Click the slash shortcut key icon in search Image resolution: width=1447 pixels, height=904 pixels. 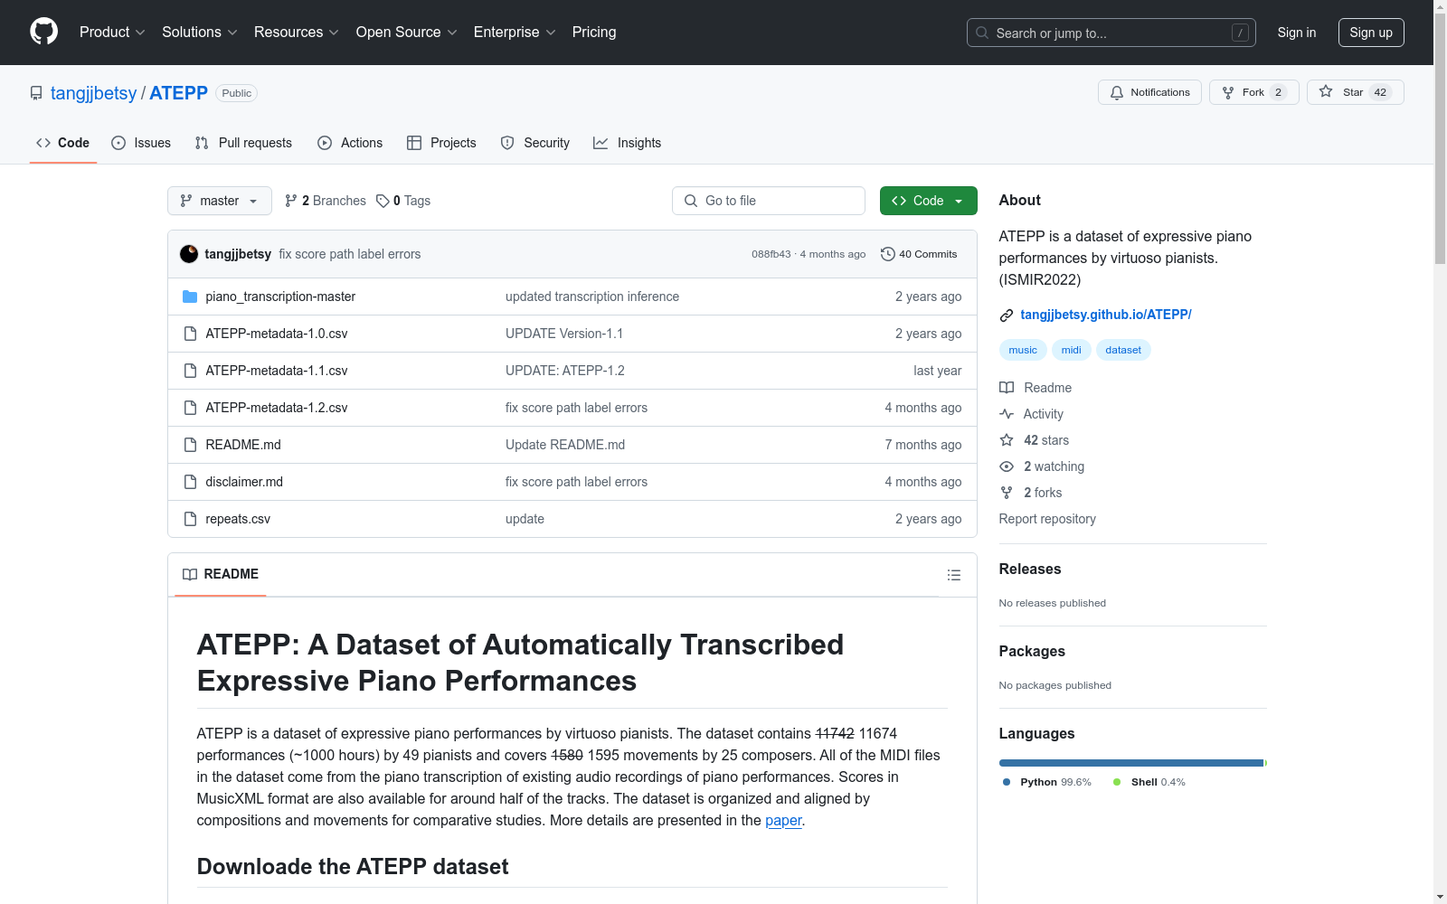[1240, 33]
